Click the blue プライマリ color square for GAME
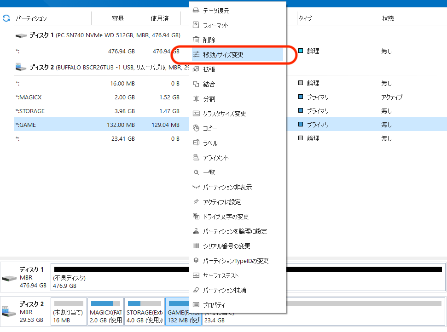The width and height of the screenshot is (447, 332). [301, 124]
